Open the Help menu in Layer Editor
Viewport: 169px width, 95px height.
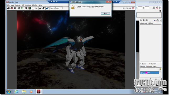click(155, 66)
